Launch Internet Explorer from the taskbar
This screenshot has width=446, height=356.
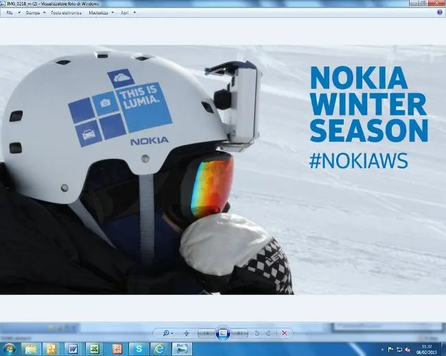tap(159, 349)
